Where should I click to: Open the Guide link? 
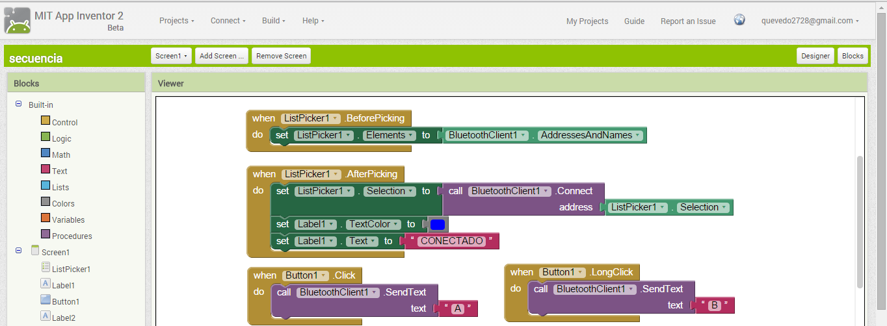tap(634, 21)
